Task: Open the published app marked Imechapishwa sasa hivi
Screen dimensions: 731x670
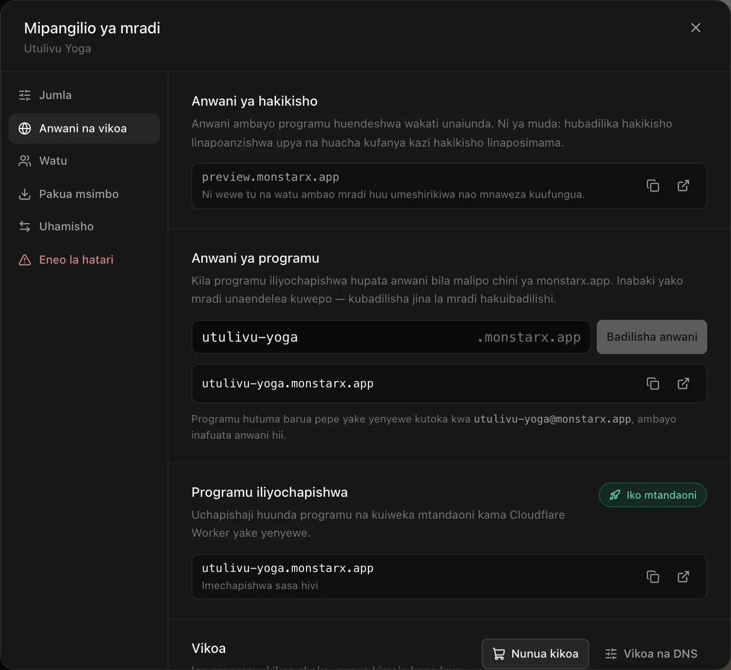Action: tap(683, 577)
